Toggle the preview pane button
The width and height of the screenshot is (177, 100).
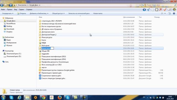pyautogui.click(x=169, y=14)
